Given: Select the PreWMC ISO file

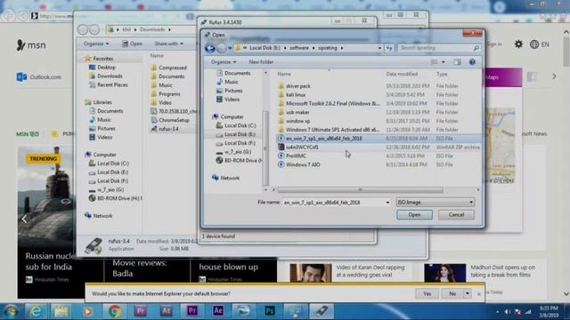Looking at the screenshot, I should [x=296, y=156].
